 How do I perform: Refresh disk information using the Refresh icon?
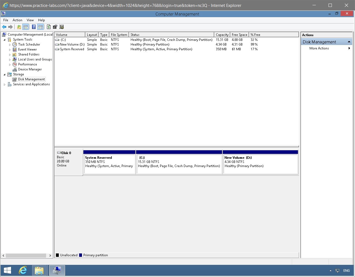49,27
